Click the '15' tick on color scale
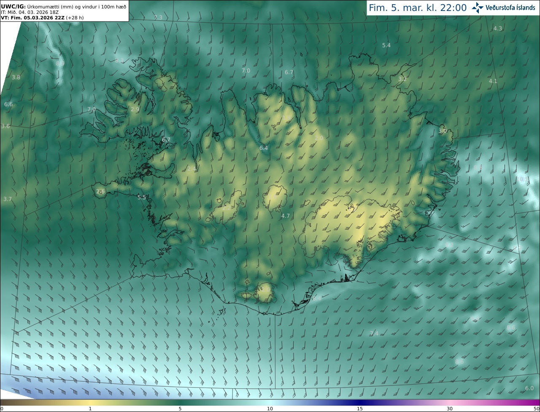The width and height of the screenshot is (540, 412). coord(360,409)
